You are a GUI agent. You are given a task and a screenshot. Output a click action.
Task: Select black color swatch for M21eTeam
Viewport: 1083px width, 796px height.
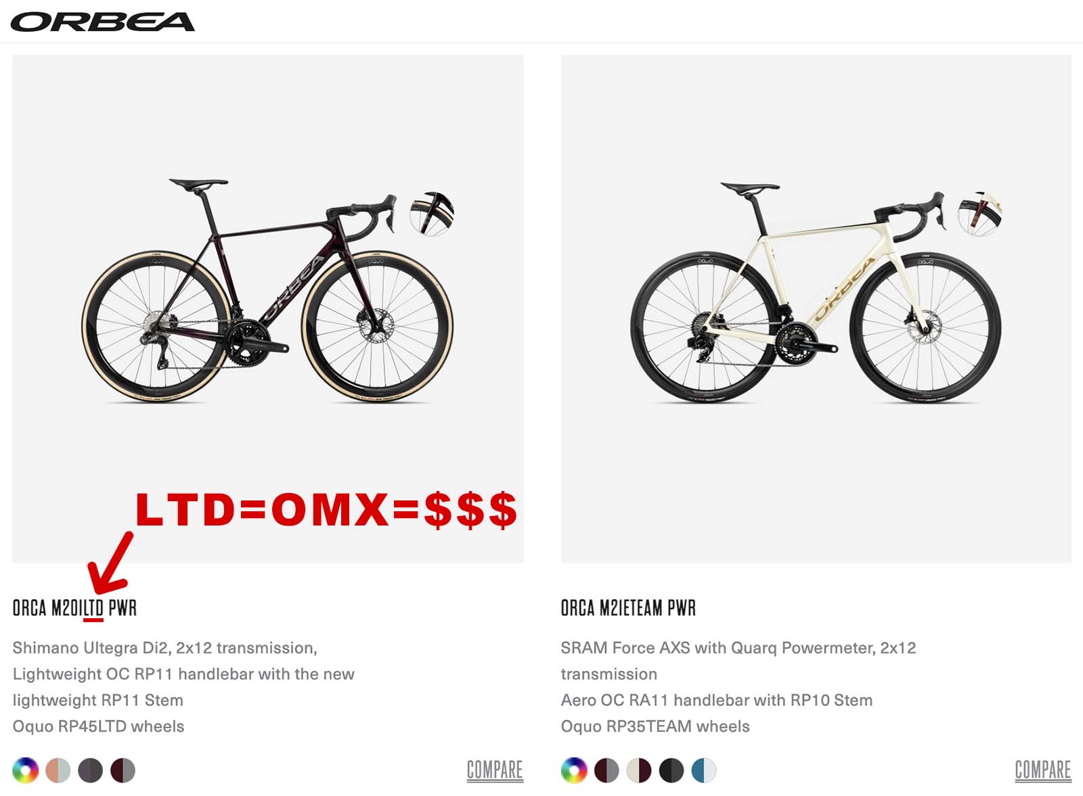pos(671,770)
